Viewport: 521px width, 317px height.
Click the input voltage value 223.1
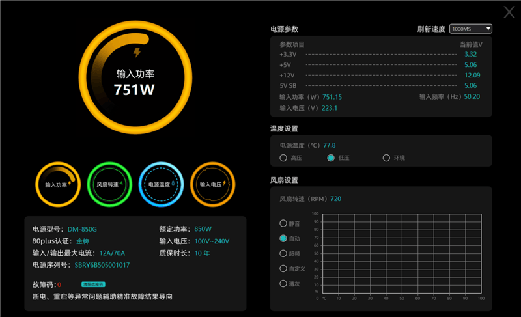330,108
